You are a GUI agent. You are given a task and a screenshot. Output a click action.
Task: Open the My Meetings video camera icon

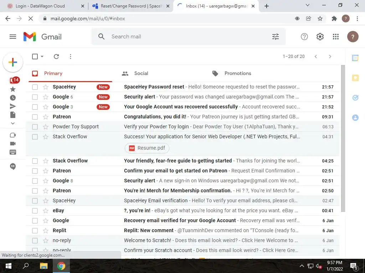(13, 144)
